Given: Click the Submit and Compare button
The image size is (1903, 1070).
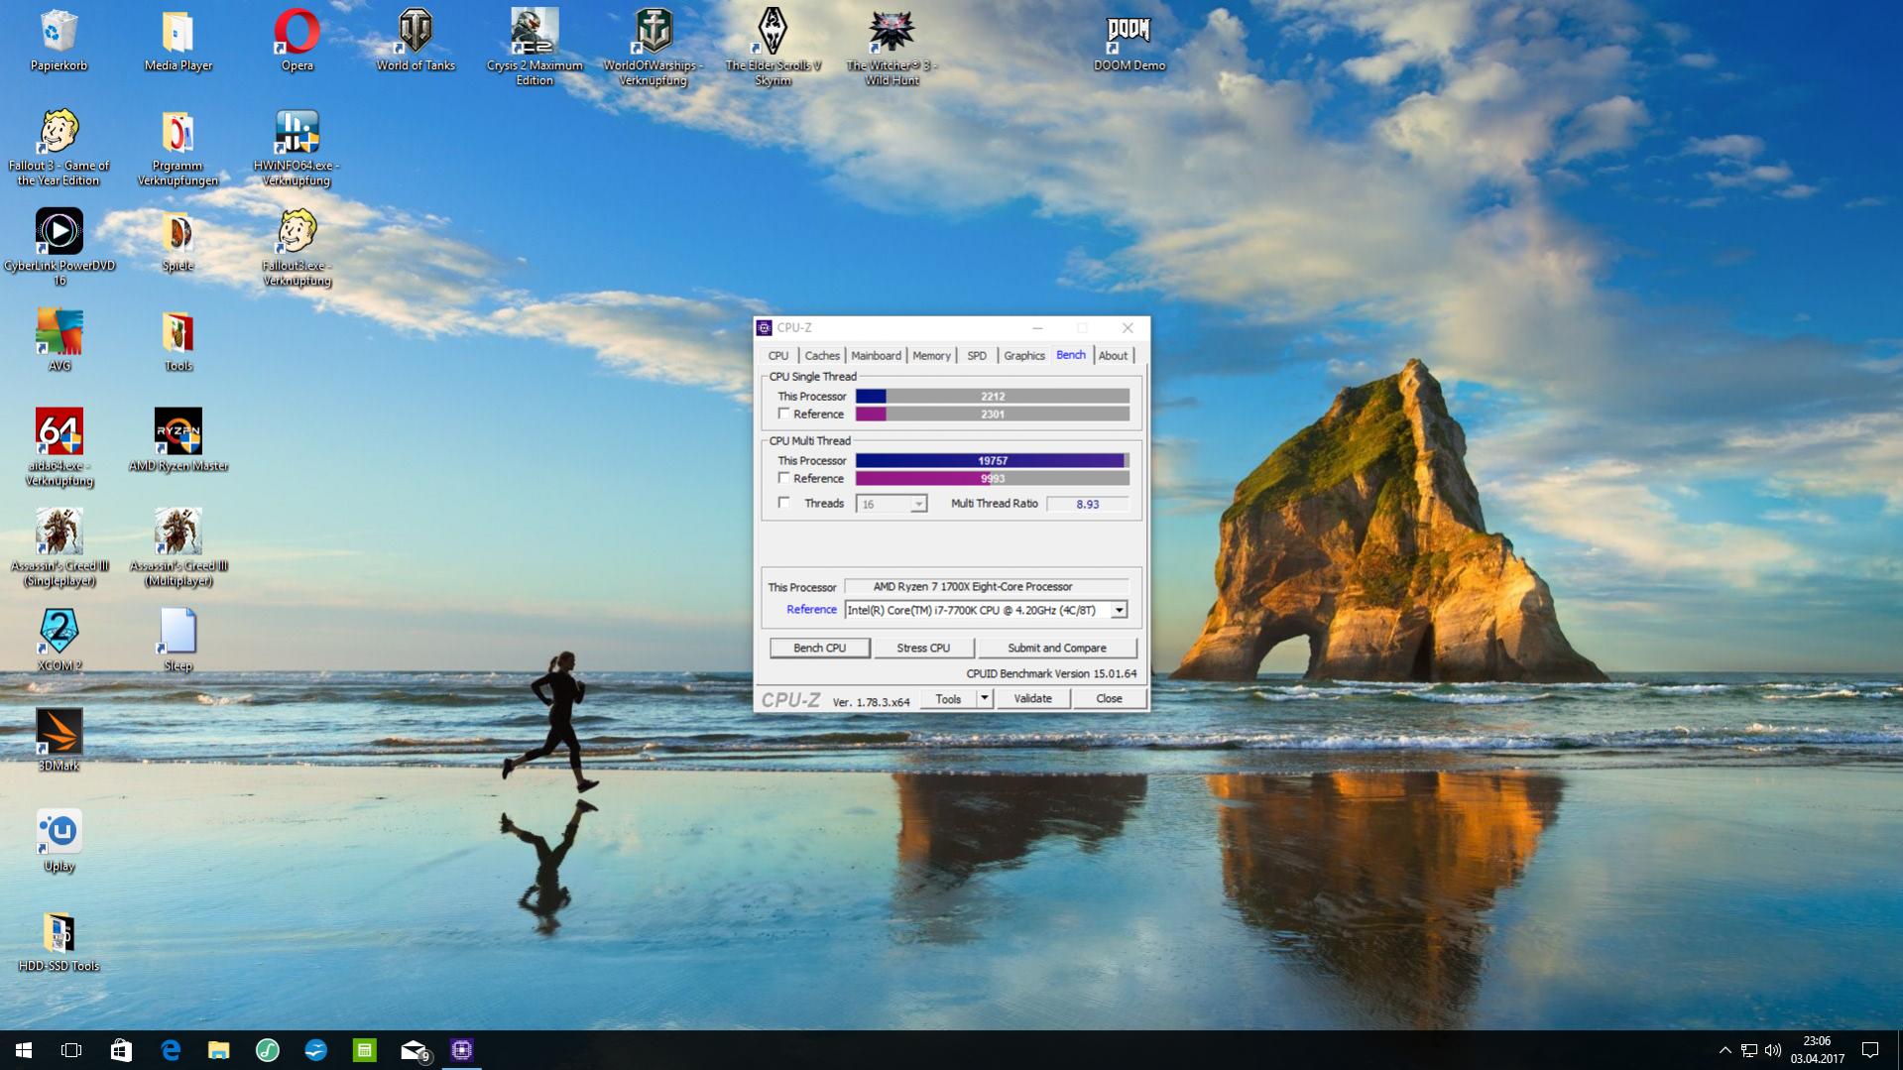Looking at the screenshot, I should click(1057, 648).
